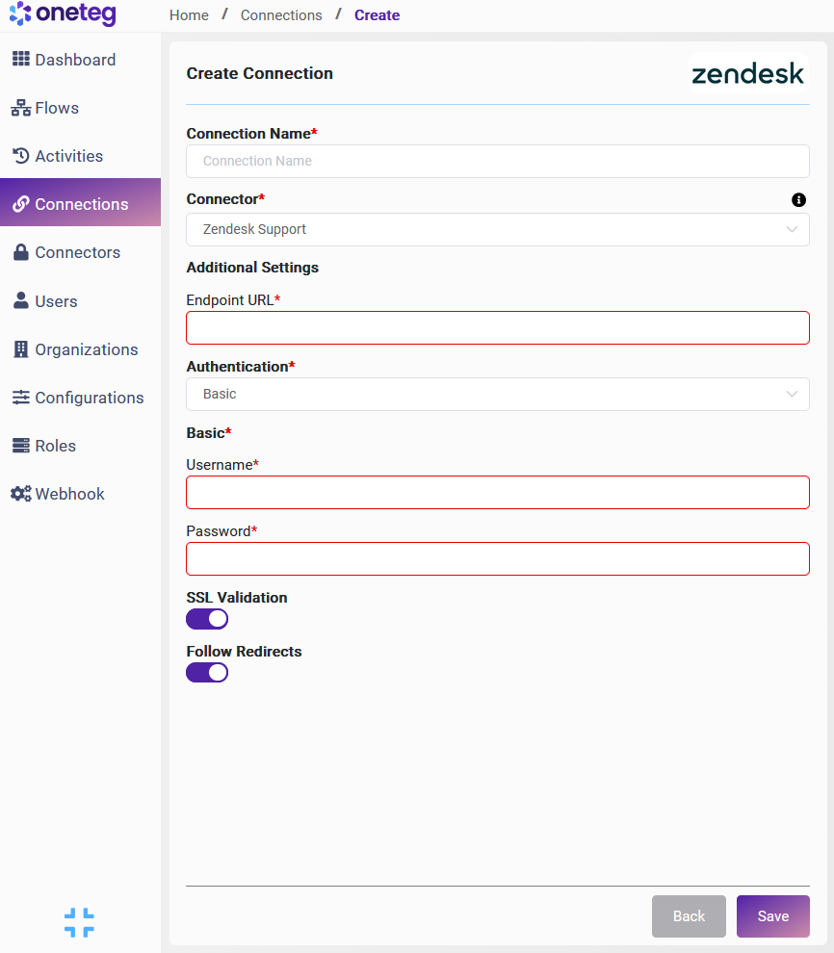Click into the Endpoint URL field
Viewport: 834px width, 953px height.
pos(497,327)
